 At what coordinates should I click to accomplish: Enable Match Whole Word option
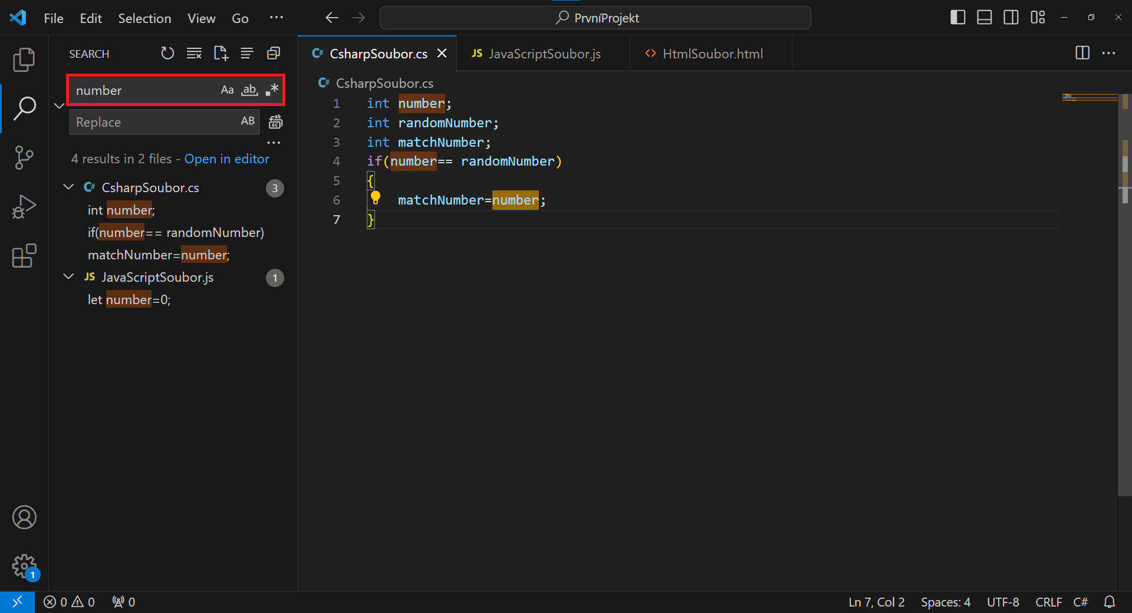point(249,90)
